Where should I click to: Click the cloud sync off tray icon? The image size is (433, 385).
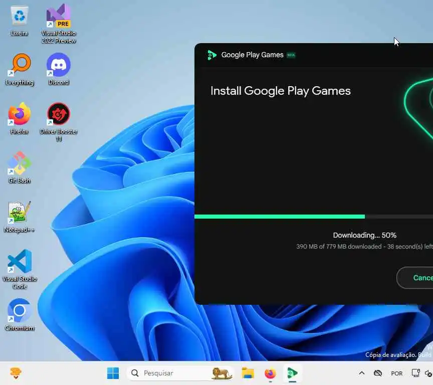coord(378,373)
